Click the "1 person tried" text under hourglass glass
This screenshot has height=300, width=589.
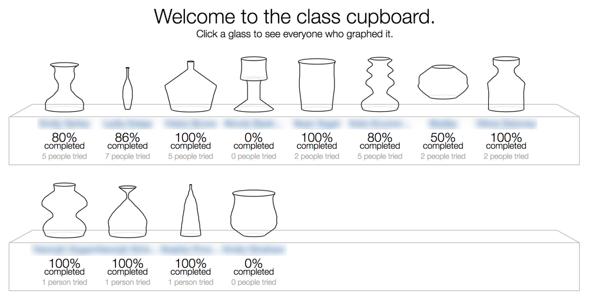pyautogui.click(x=127, y=282)
